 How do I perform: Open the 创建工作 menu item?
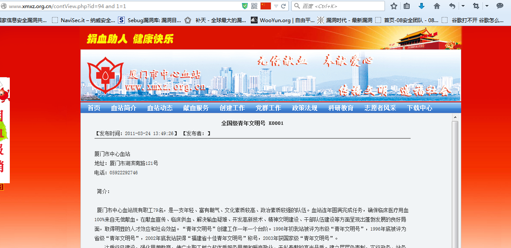click(x=233, y=108)
